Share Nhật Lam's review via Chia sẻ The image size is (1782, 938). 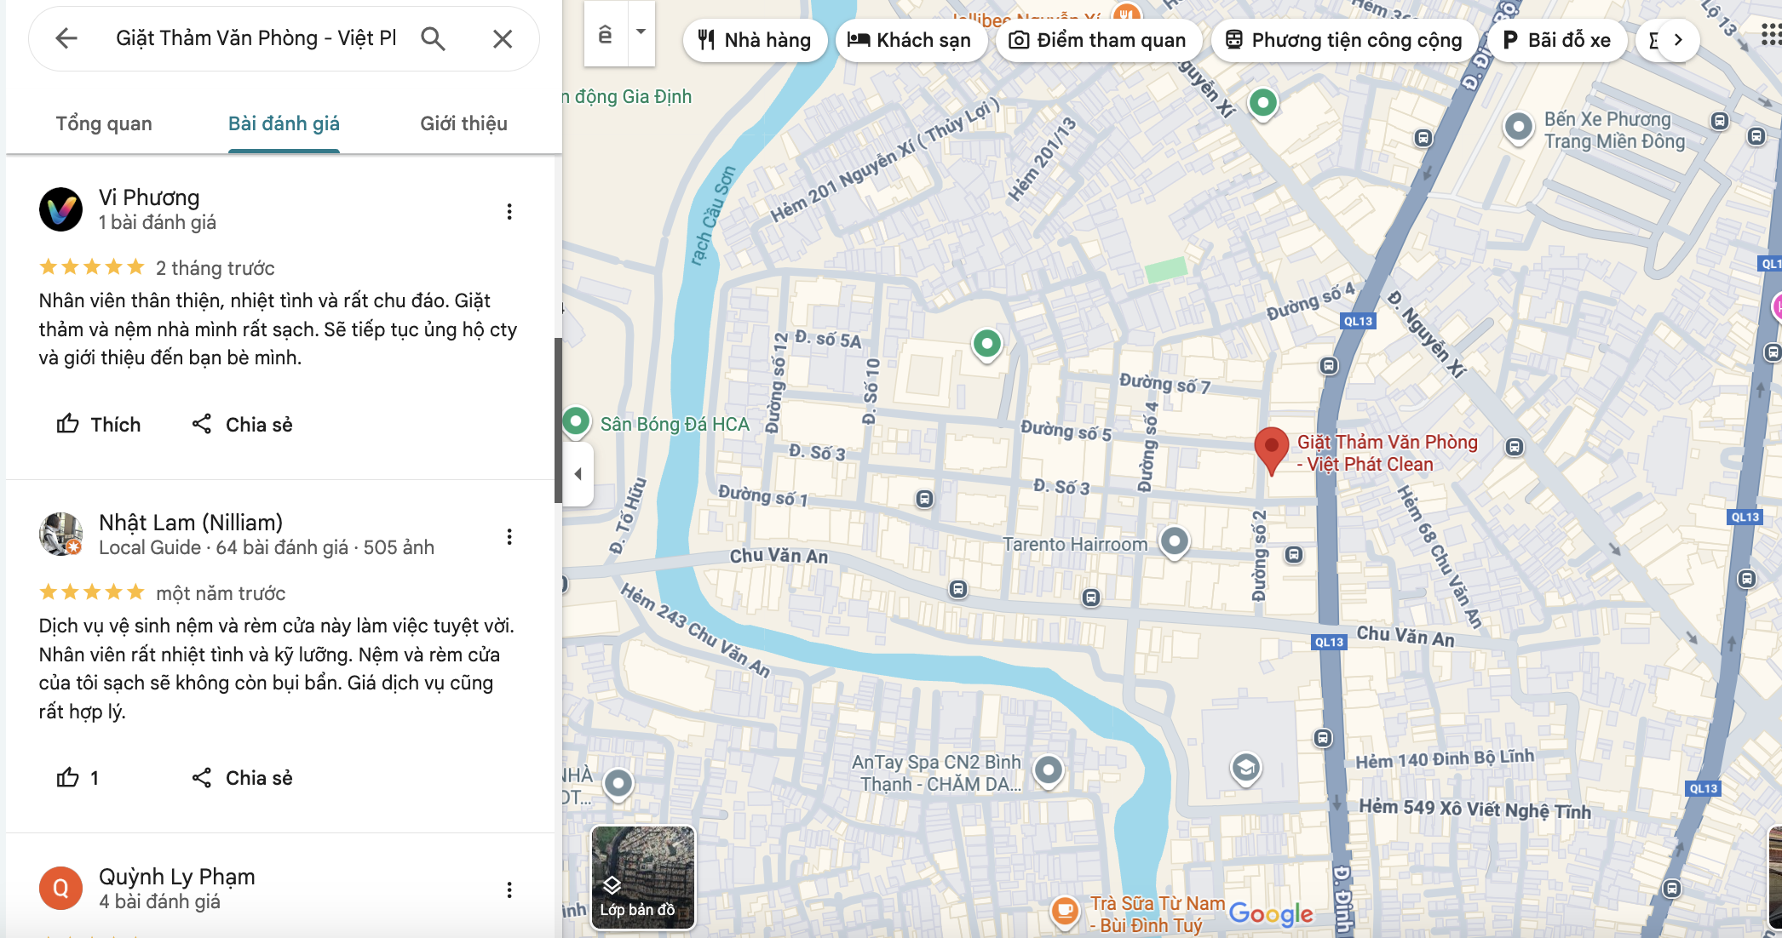[242, 777]
